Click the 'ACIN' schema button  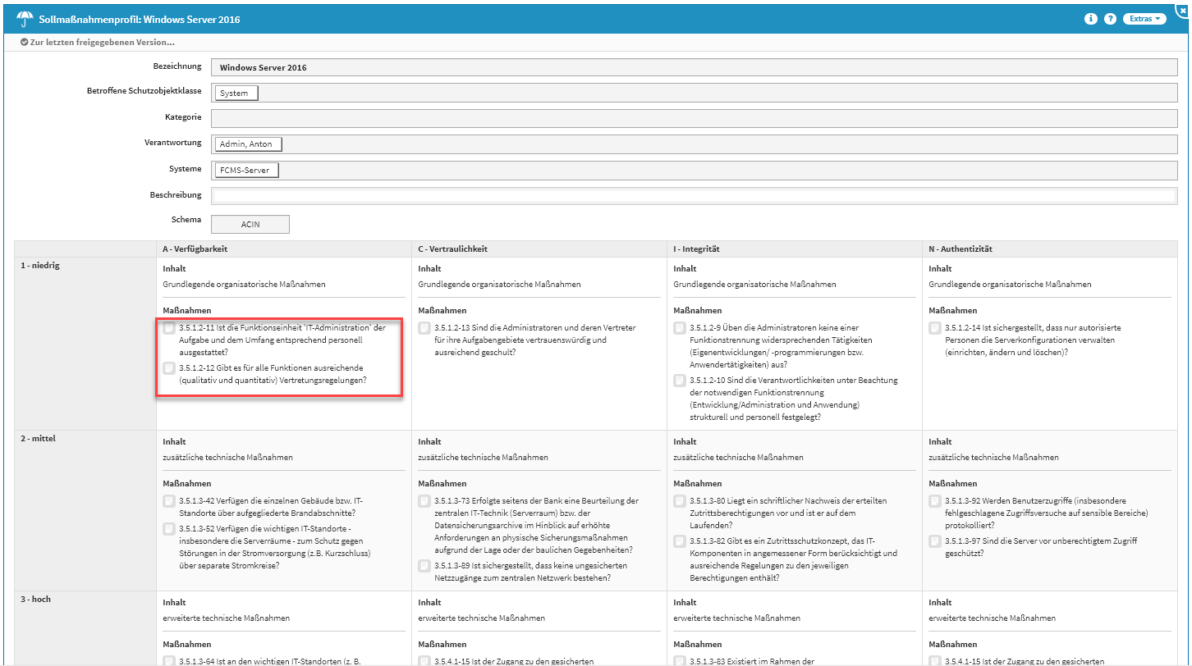coord(250,224)
